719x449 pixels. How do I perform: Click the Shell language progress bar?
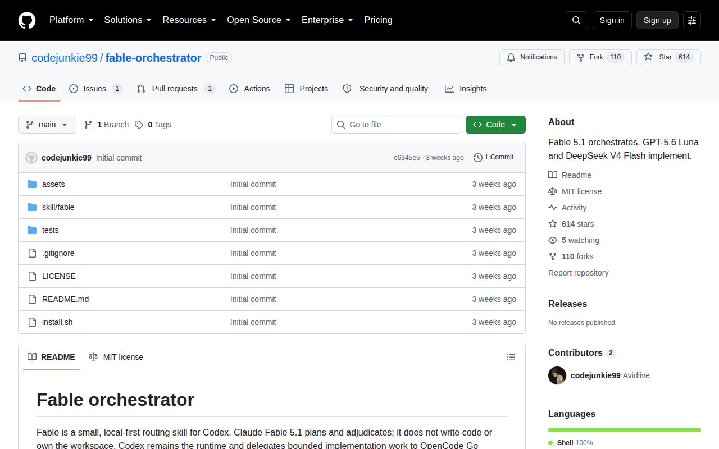(625, 430)
